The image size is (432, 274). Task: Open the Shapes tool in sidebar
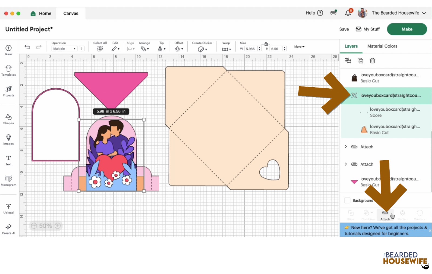tap(8, 119)
